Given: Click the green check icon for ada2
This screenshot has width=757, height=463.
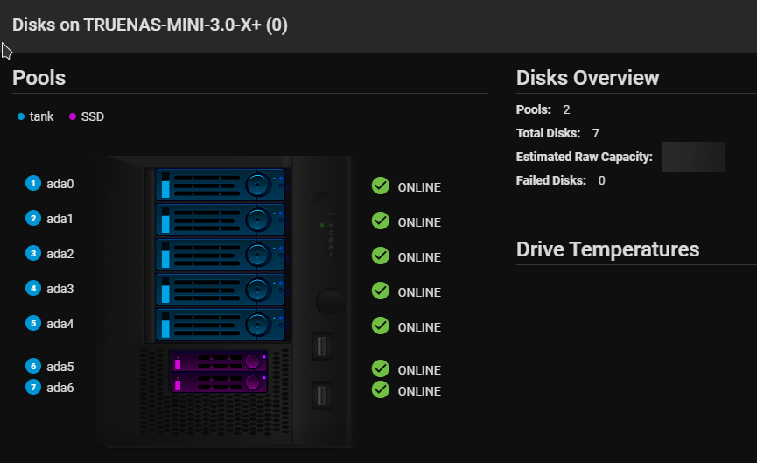Looking at the screenshot, I should [x=381, y=256].
